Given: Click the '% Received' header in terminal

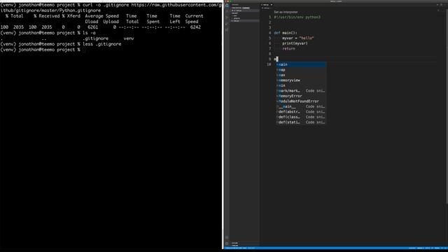Looking at the screenshot, I should click(x=47, y=16).
